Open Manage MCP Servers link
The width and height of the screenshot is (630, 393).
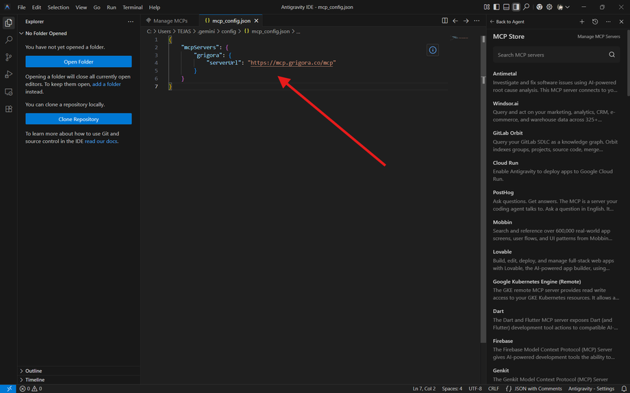point(598,36)
